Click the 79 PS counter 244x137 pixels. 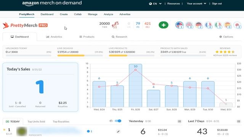(138, 25)
